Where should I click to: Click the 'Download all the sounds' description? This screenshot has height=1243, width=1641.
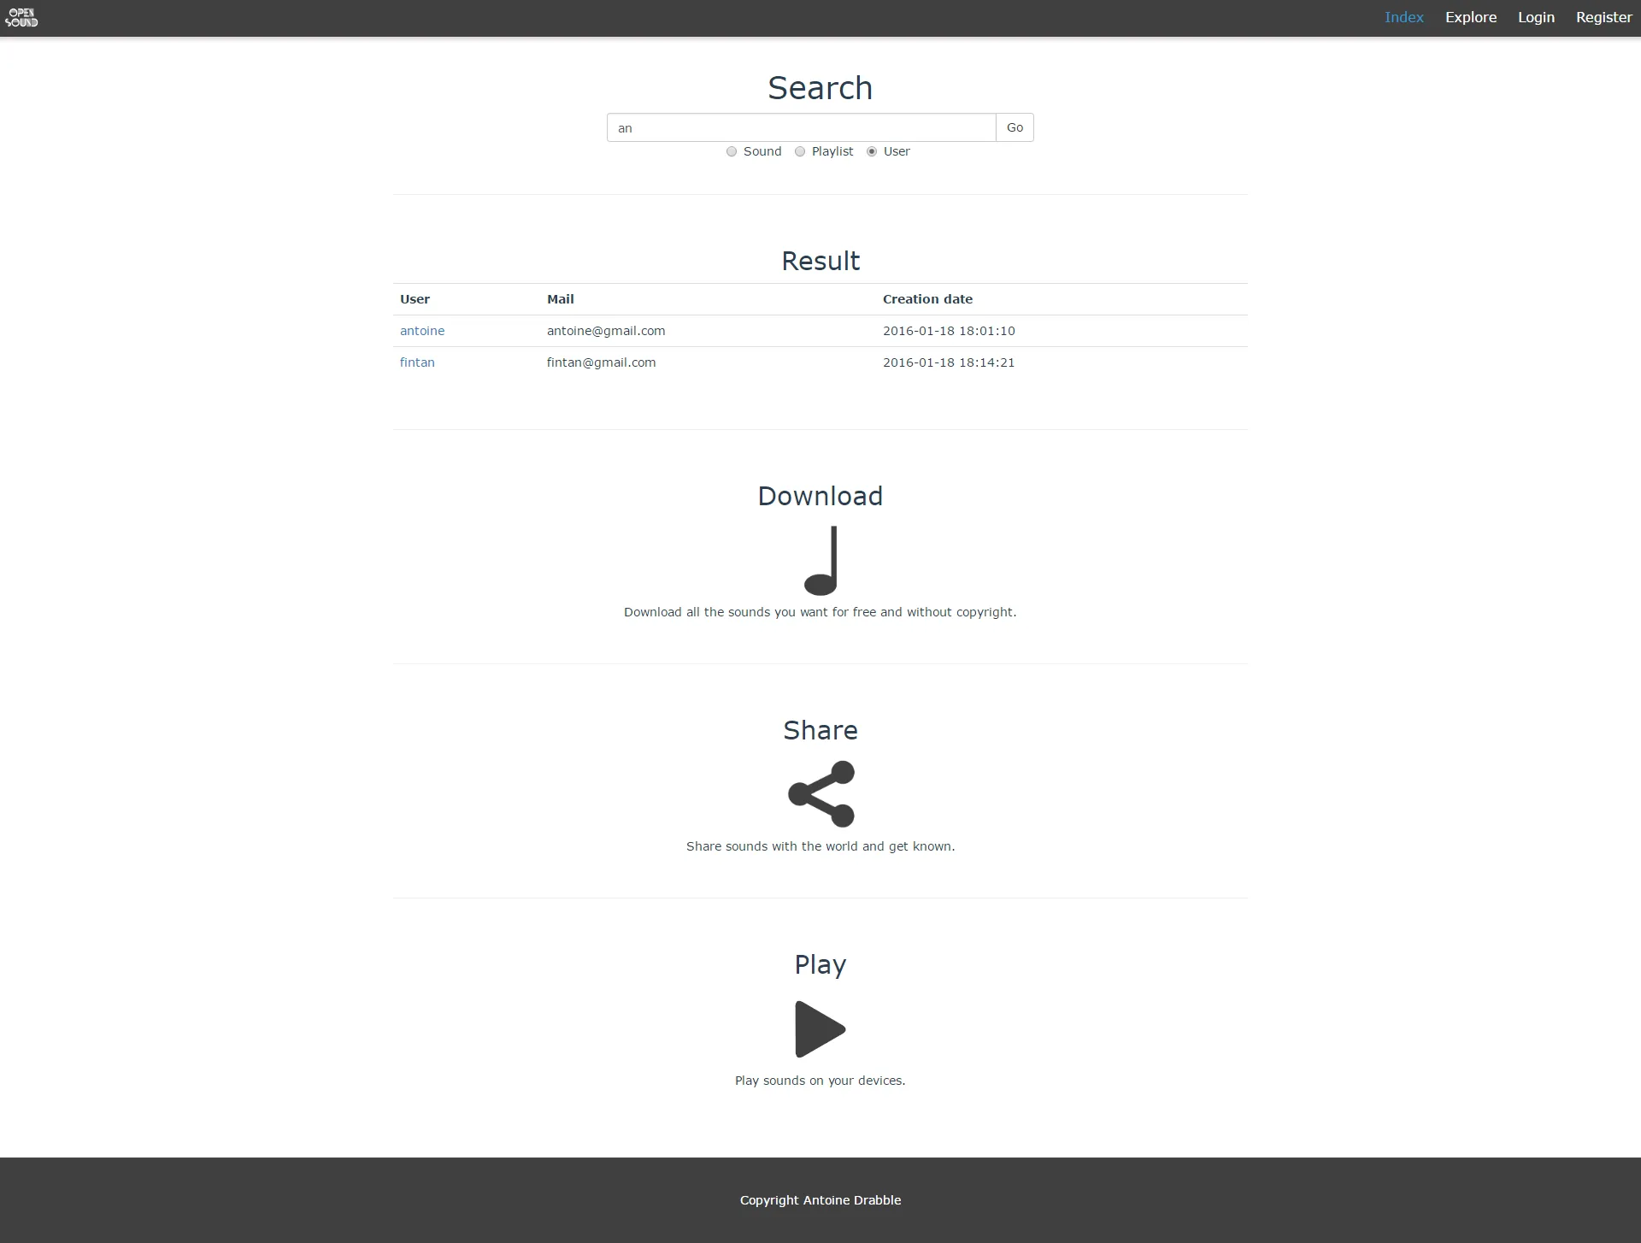click(820, 612)
